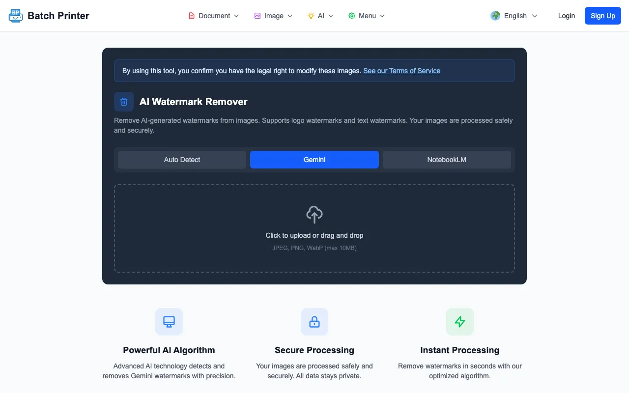The width and height of the screenshot is (629, 393).
Task: Click the purple Image icon in navbar
Action: pyautogui.click(x=257, y=16)
